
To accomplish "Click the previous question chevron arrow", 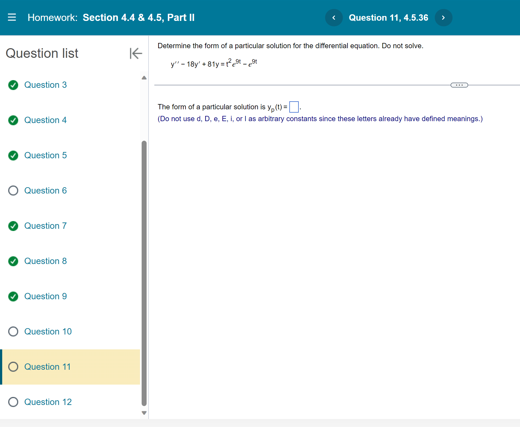I will pos(334,17).
